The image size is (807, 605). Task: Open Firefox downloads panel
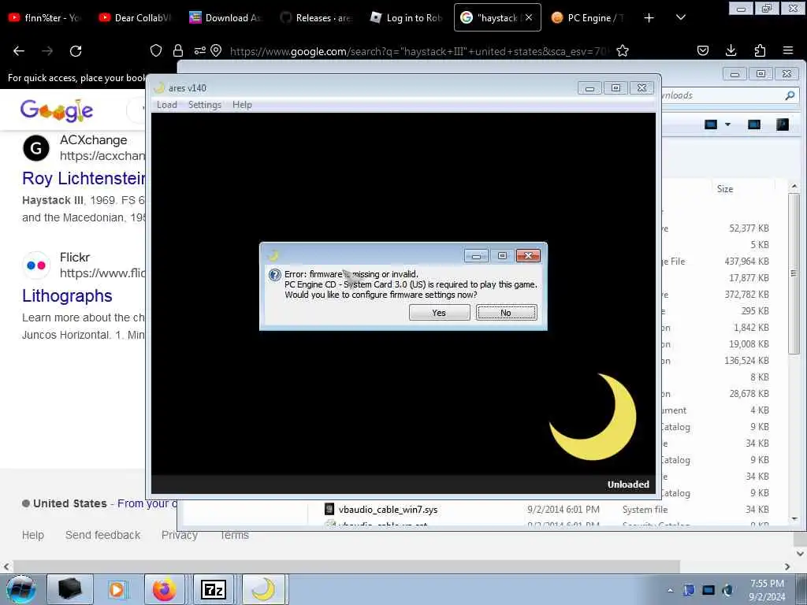[731, 50]
